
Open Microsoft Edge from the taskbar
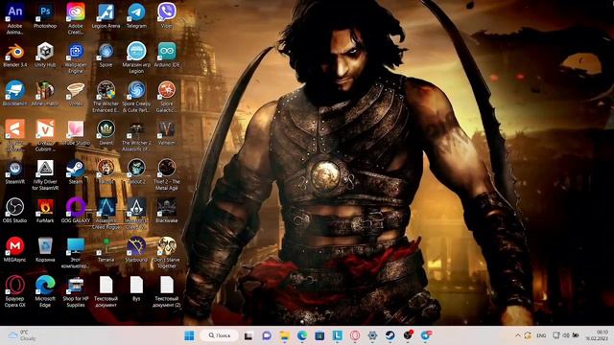click(x=302, y=335)
